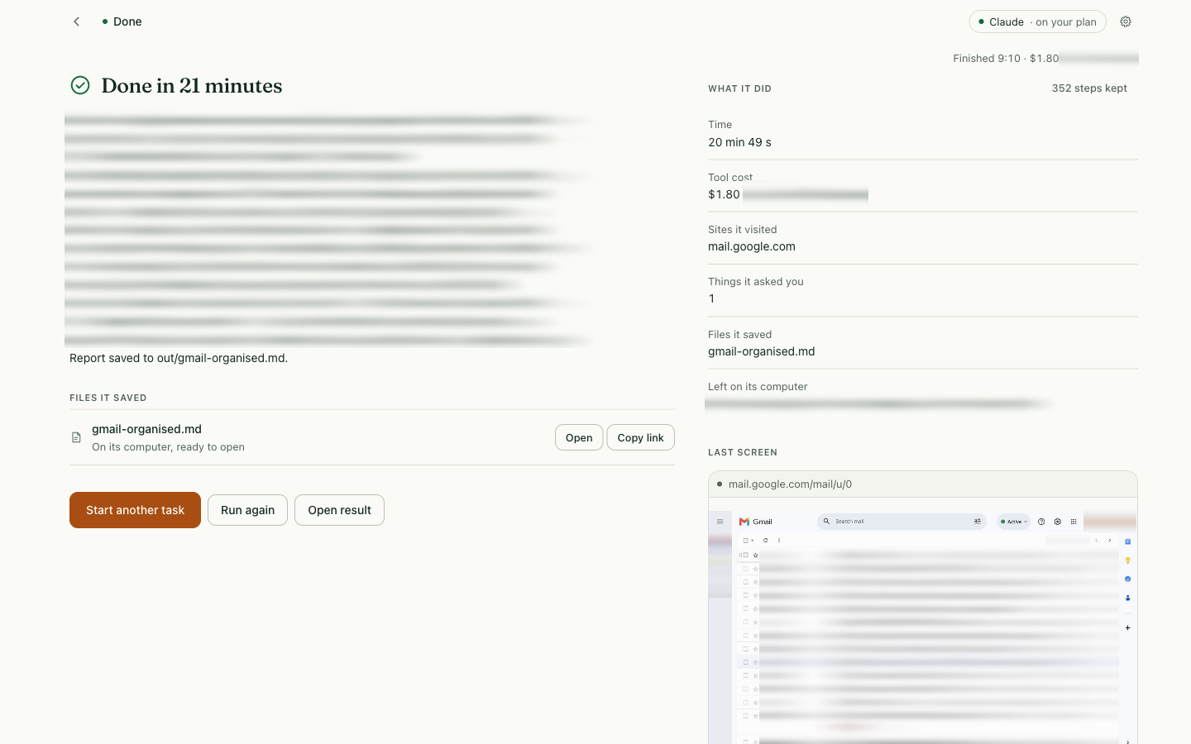Viewport: 1191px width, 744px height.
Task: Click the On its computer, ready to open text
Action: (x=168, y=447)
